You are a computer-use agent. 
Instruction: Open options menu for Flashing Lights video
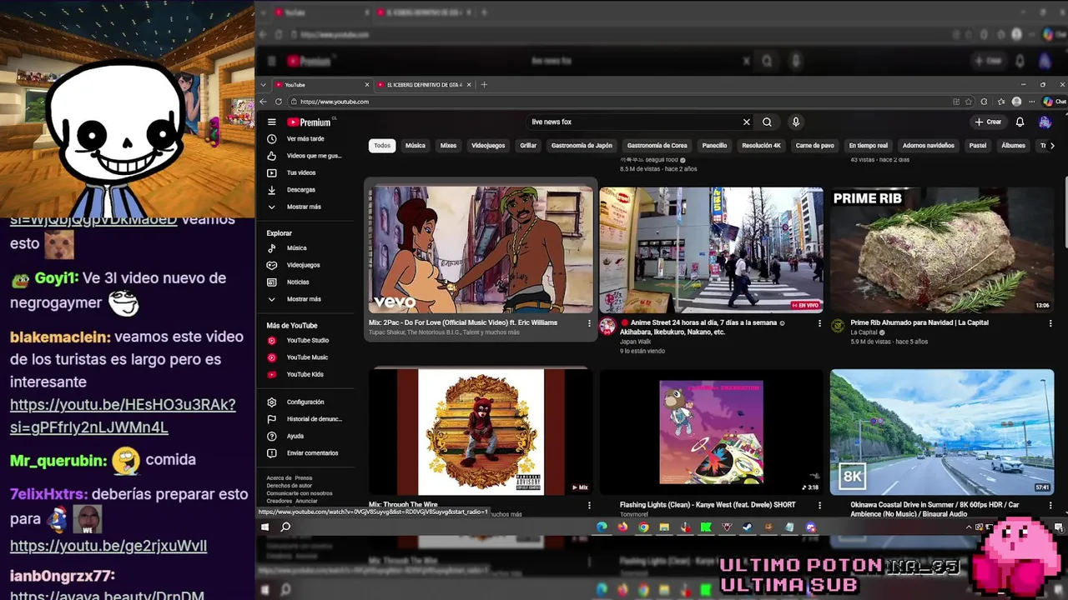coord(819,505)
